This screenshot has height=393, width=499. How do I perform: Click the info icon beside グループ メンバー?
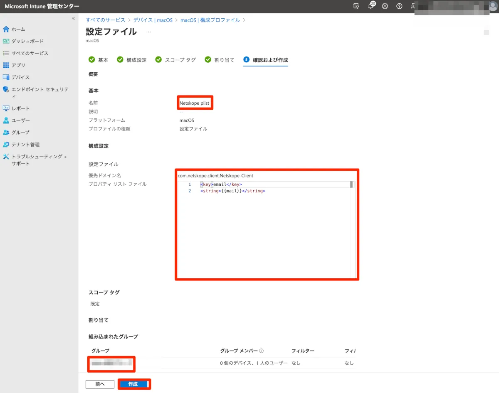[262, 351]
